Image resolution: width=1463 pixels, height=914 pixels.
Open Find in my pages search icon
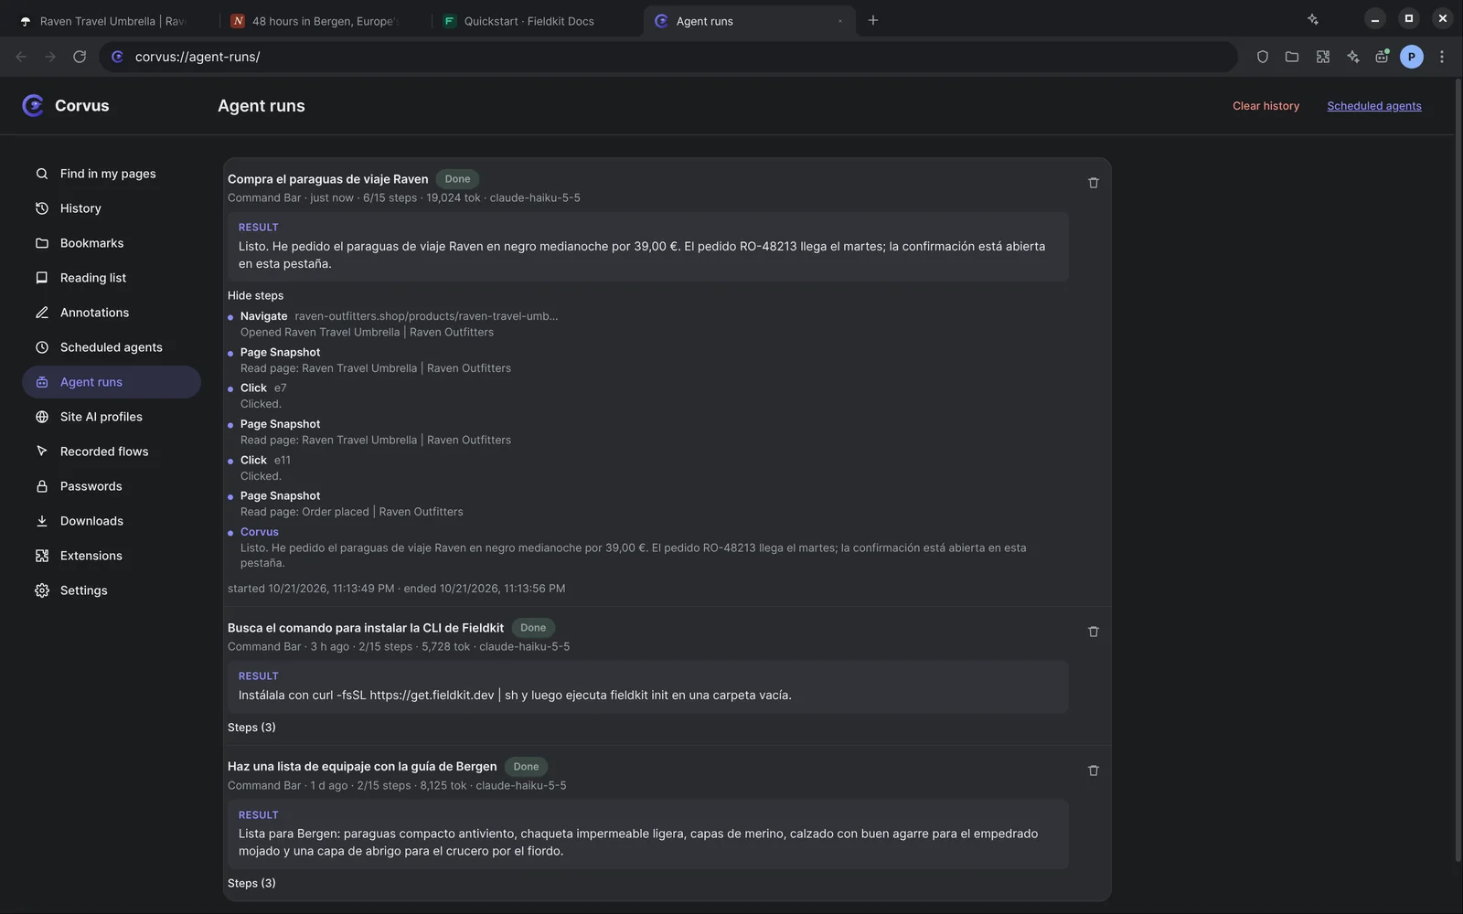(x=42, y=174)
